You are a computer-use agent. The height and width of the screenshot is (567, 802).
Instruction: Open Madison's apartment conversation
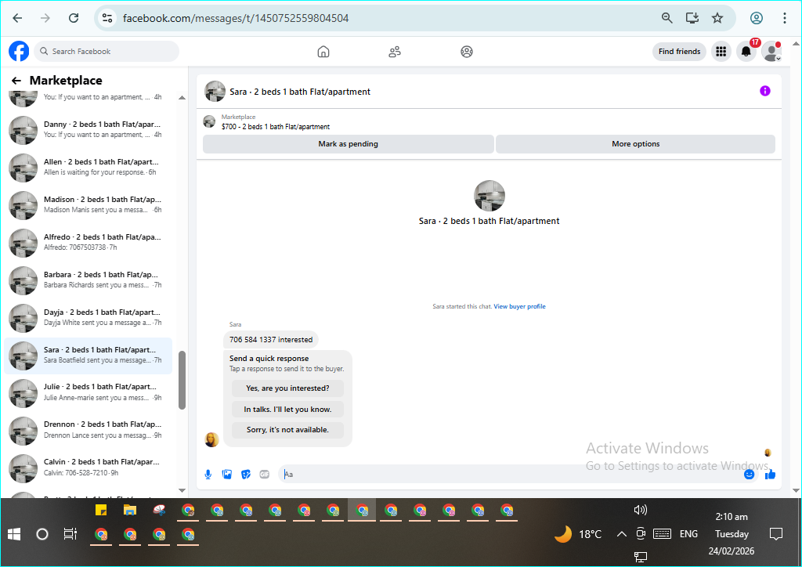[88, 204]
